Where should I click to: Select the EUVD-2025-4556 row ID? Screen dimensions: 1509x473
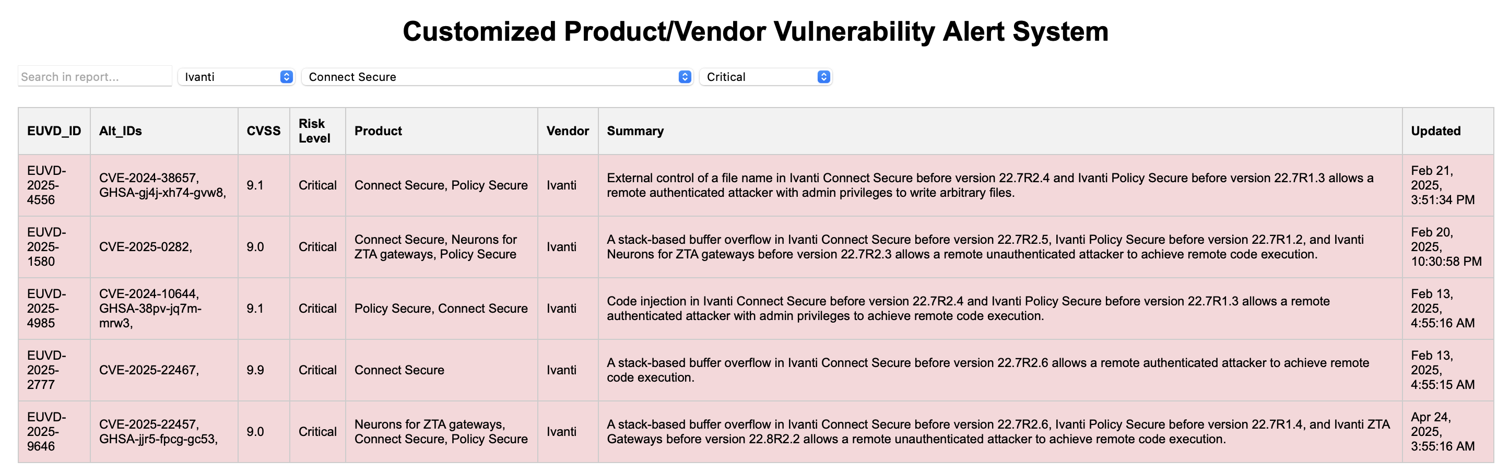point(47,185)
